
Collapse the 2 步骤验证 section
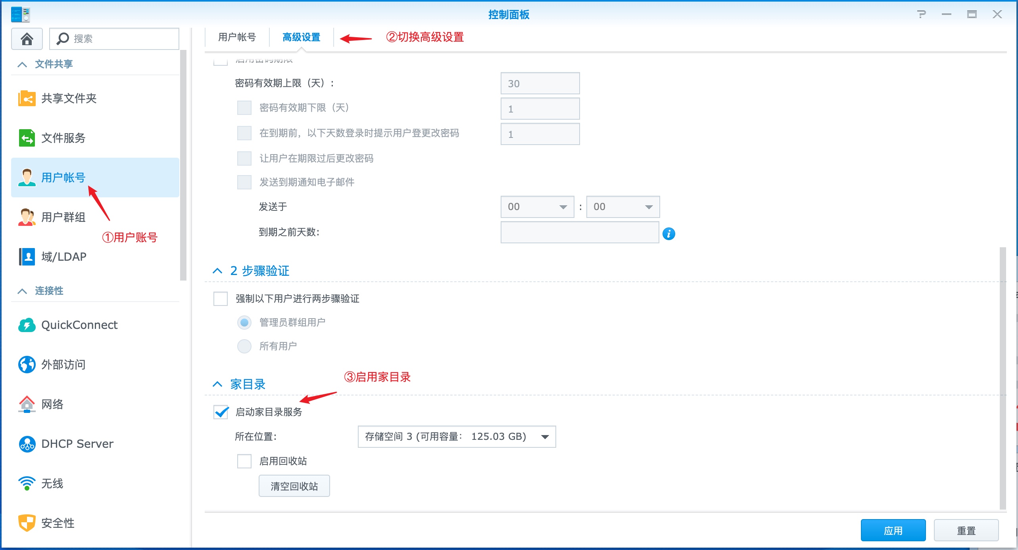pyautogui.click(x=217, y=271)
